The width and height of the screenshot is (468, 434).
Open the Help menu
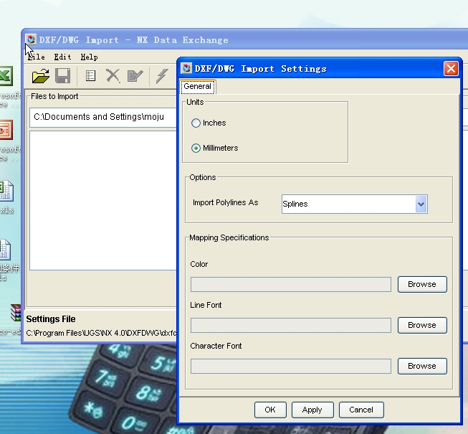point(90,57)
